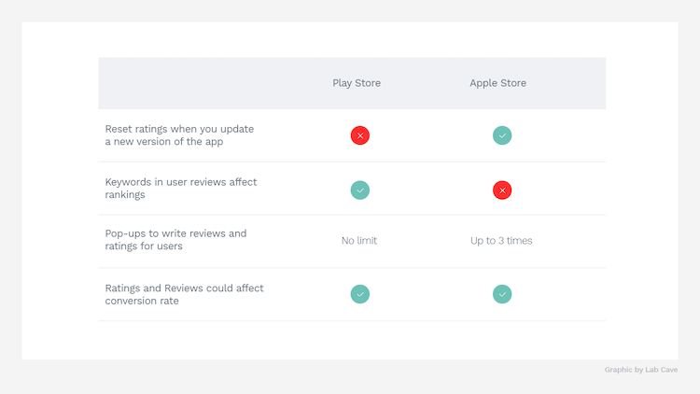Click Play Store check in conversion rate row
This screenshot has width=700, height=394.
[360, 294]
